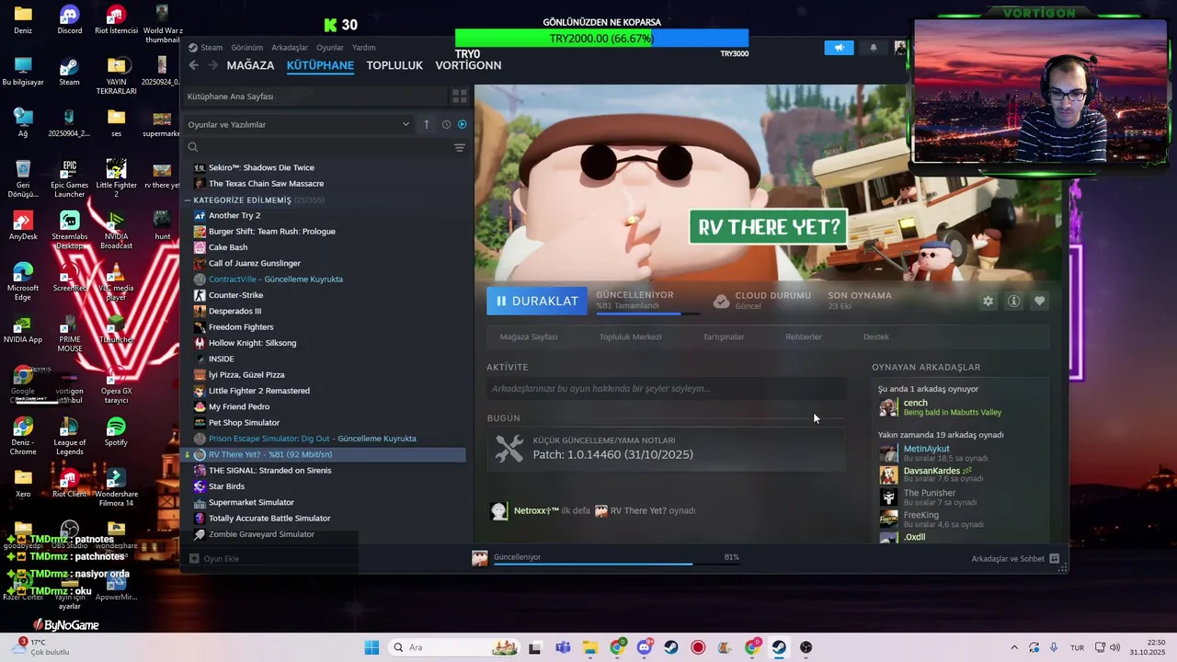Click the activity comment input field
The height and width of the screenshot is (662, 1177).
tap(666, 389)
